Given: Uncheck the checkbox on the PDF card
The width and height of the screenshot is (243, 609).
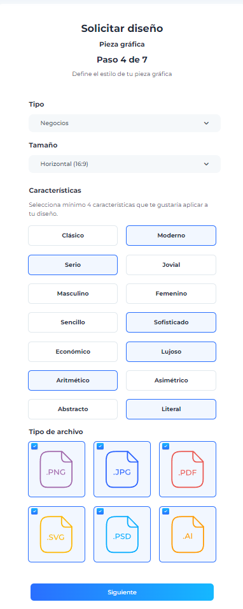Looking at the screenshot, I should pos(165,446).
